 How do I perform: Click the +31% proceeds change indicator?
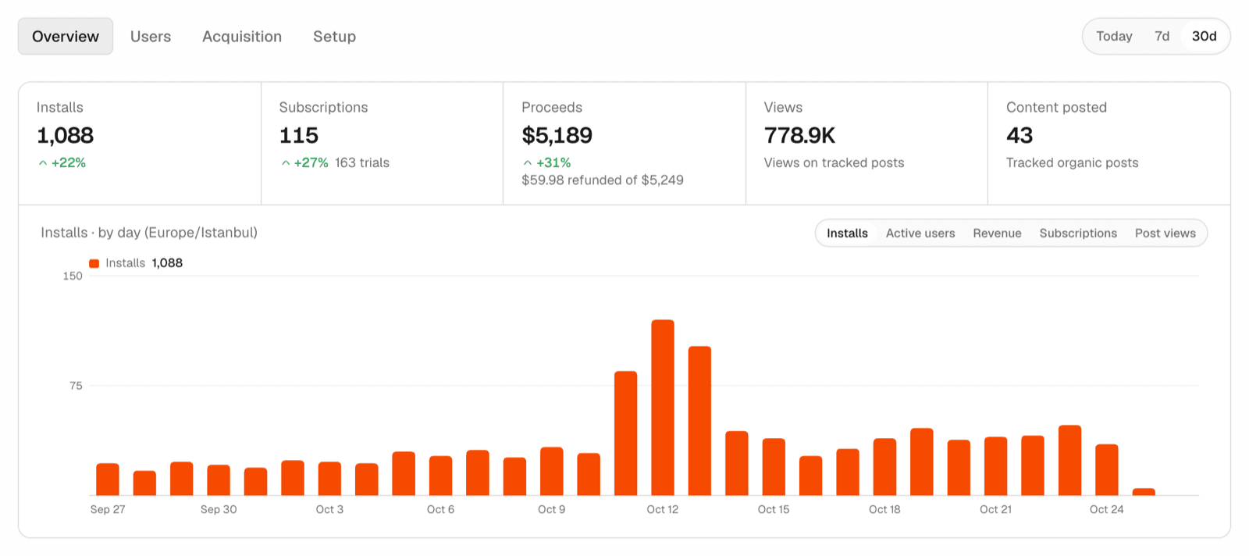547,162
